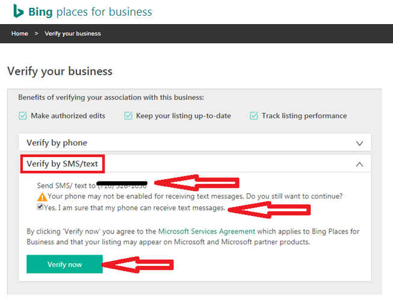
Task: Click the Verify your business page heading
Action: pos(60,71)
